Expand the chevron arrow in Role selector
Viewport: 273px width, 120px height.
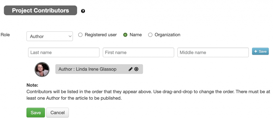point(70,36)
